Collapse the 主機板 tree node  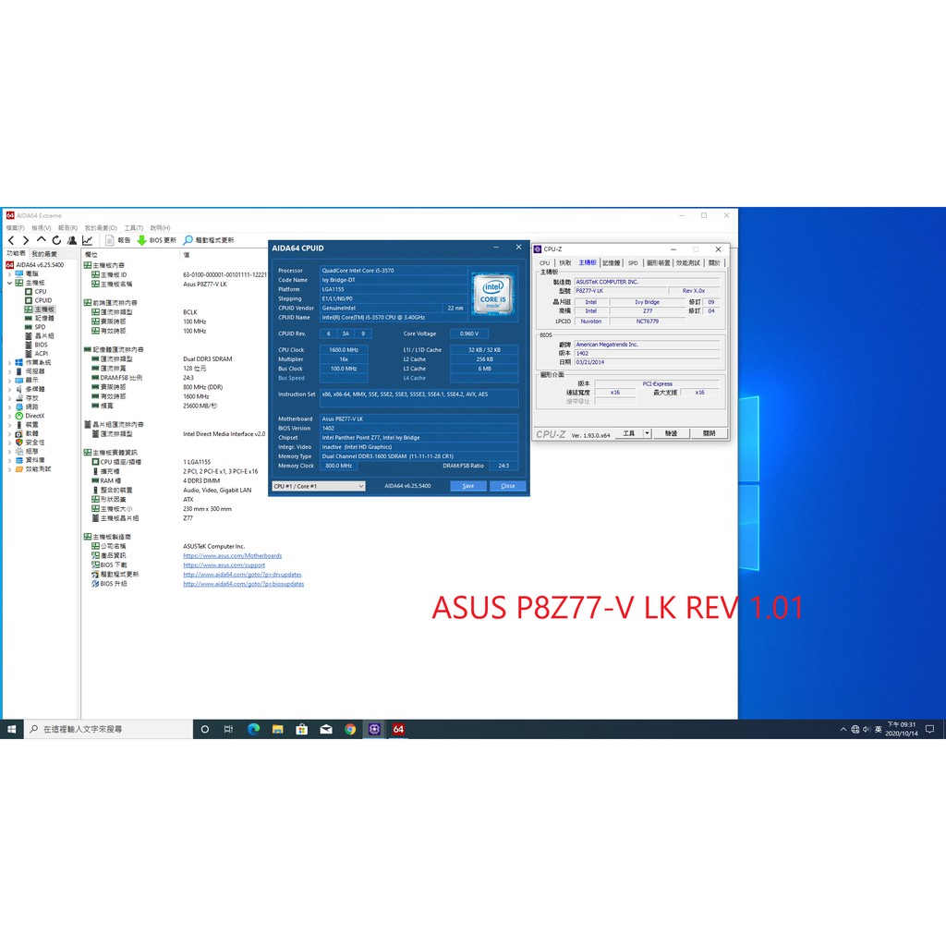point(10,283)
